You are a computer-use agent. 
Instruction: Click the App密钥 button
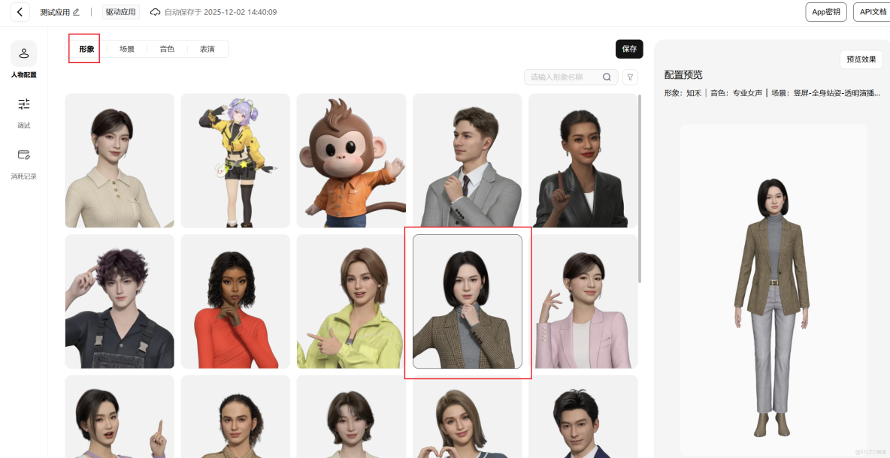point(826,12)
